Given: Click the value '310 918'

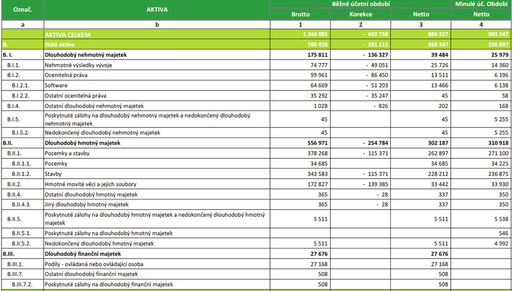Looking at the screenshot, I should tap(498, 143).
